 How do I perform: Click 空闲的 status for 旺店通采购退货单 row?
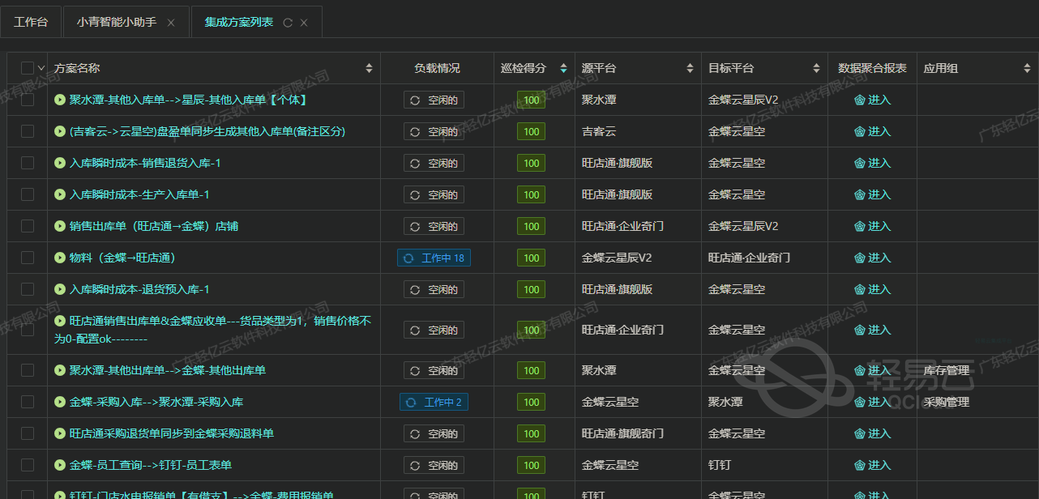434,433
